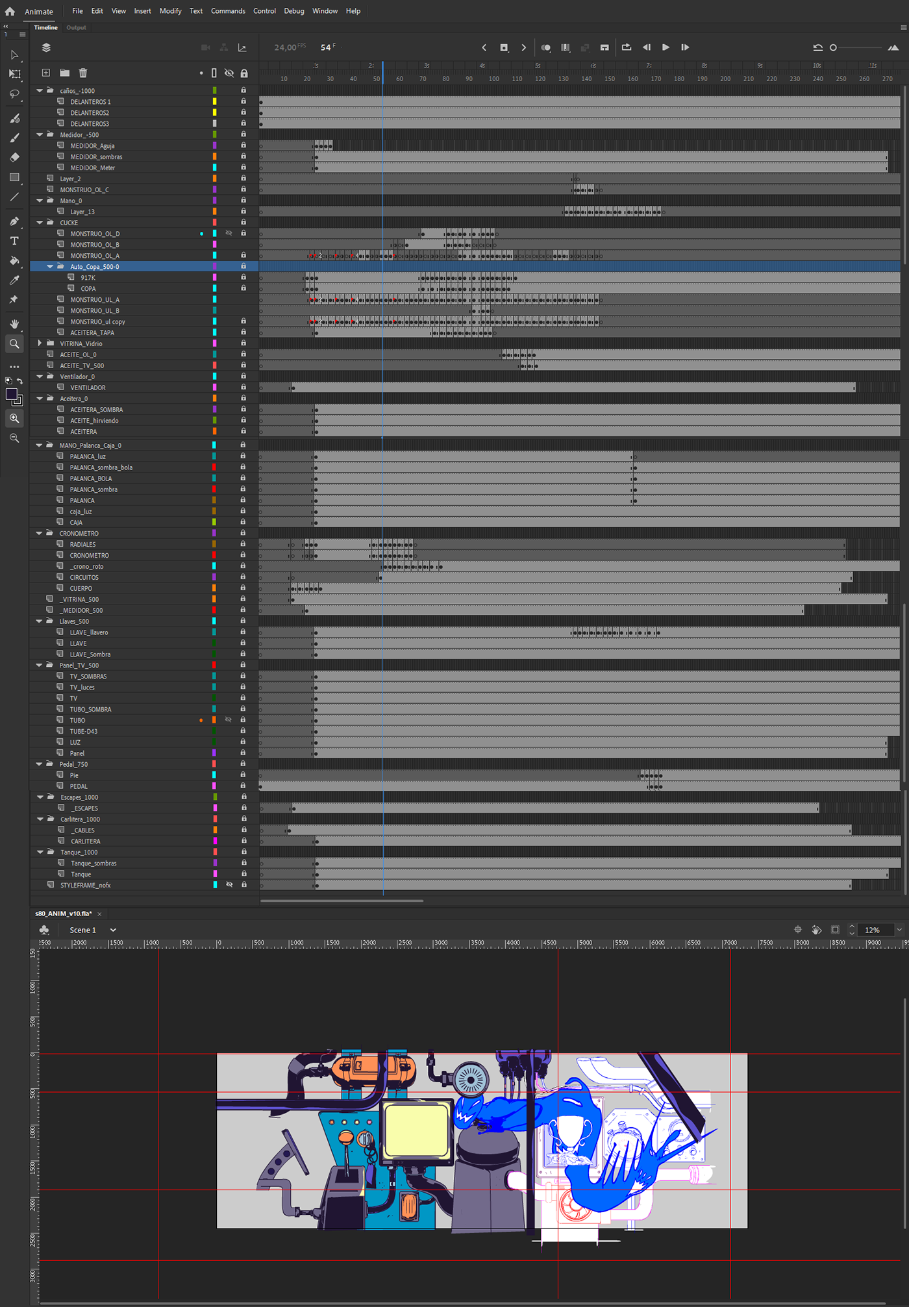Go to previous keyframe arrow
The height and width of the screenshot is (1307, 909).
click(x=484, y=47)
